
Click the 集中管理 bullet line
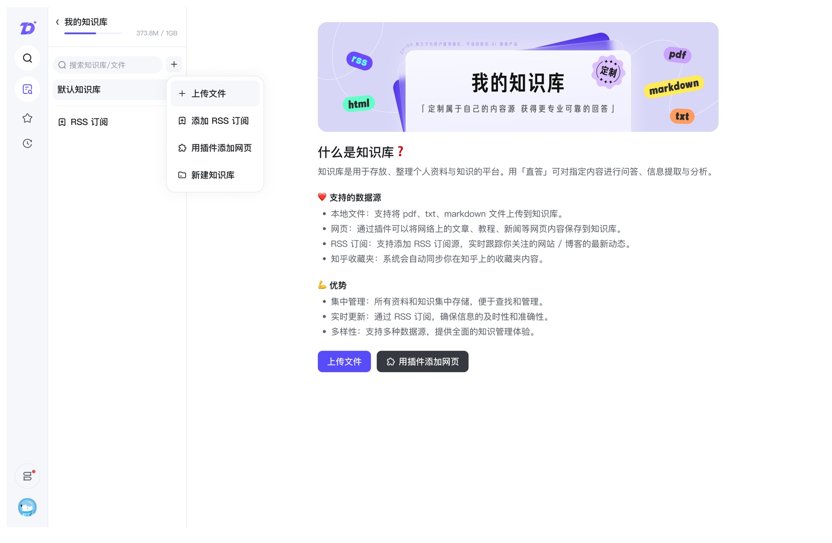[x=439, y=302]
